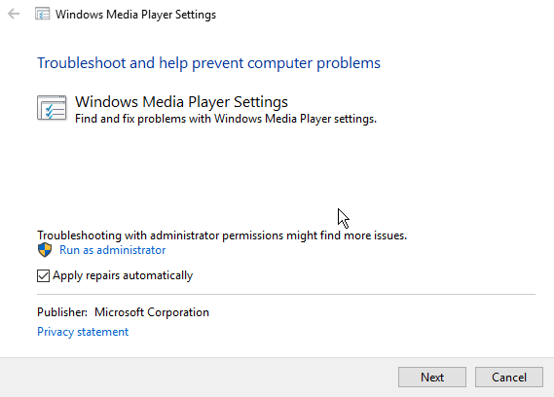Open the Run as administrator link

click(112, 250)
